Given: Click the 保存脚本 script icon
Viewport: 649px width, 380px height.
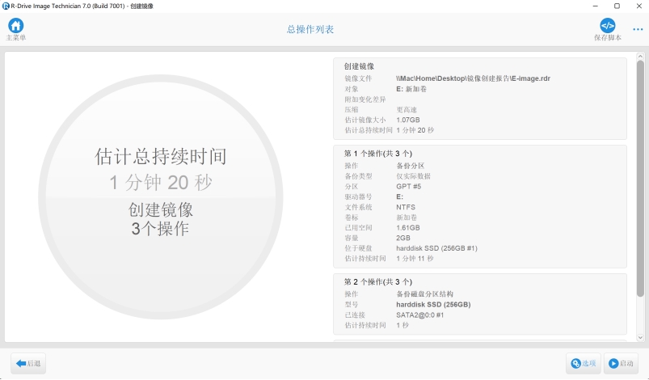Looking at the screenshot, I should coord(607,26).
